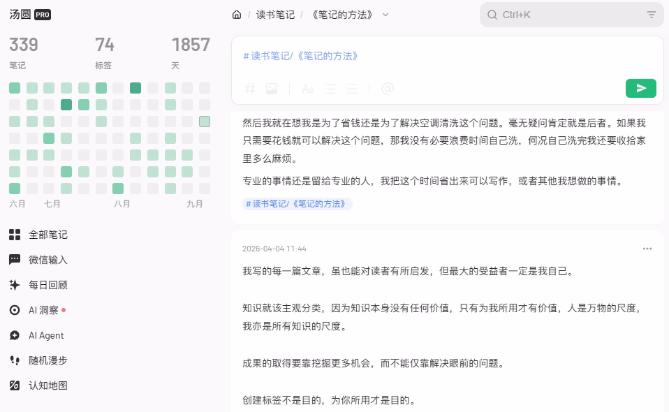Open the Aa text formatting option
This screenshot has height=412, width=669.
click(308, 89)
